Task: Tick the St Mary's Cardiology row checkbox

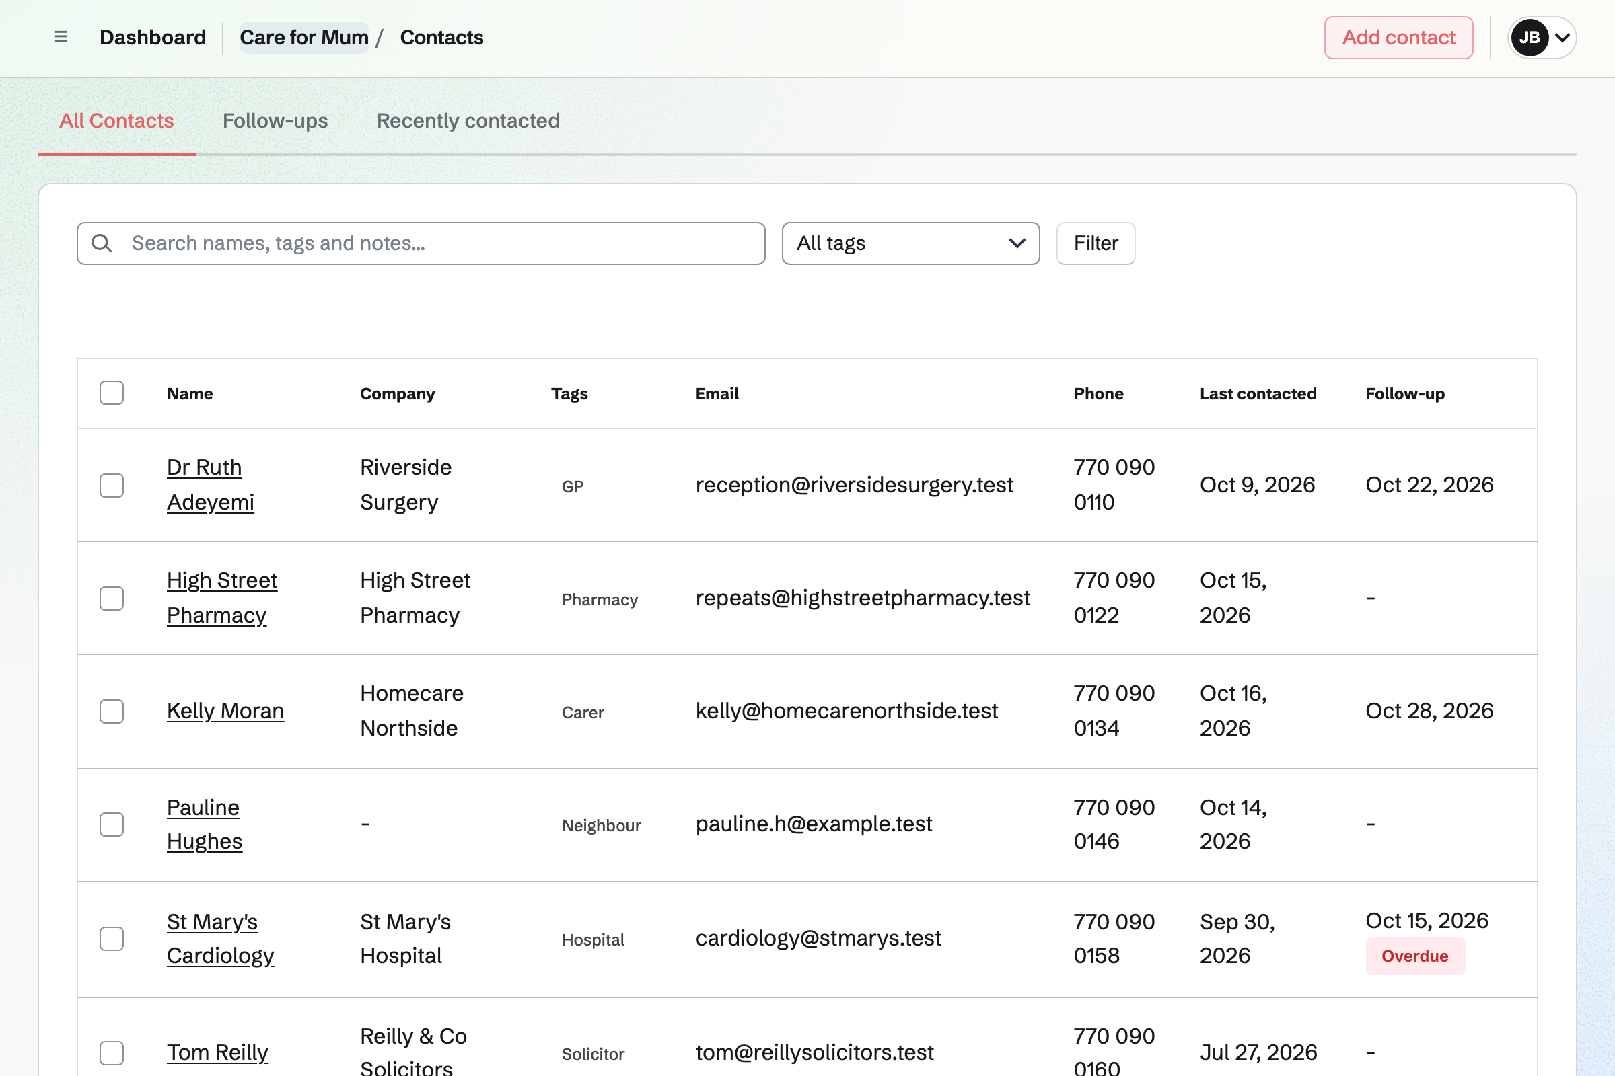Action: coord(111,939)
